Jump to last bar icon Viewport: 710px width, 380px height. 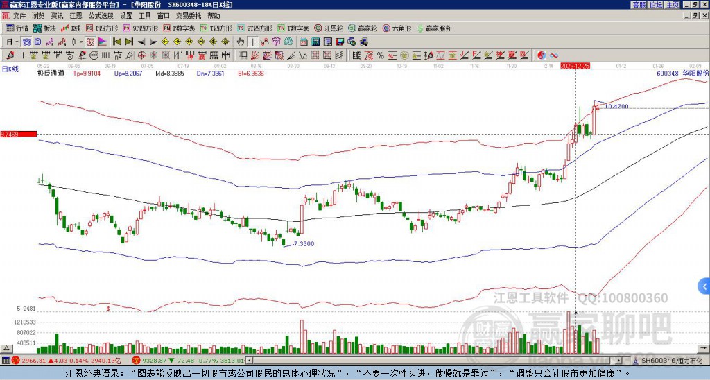[129, 42]
